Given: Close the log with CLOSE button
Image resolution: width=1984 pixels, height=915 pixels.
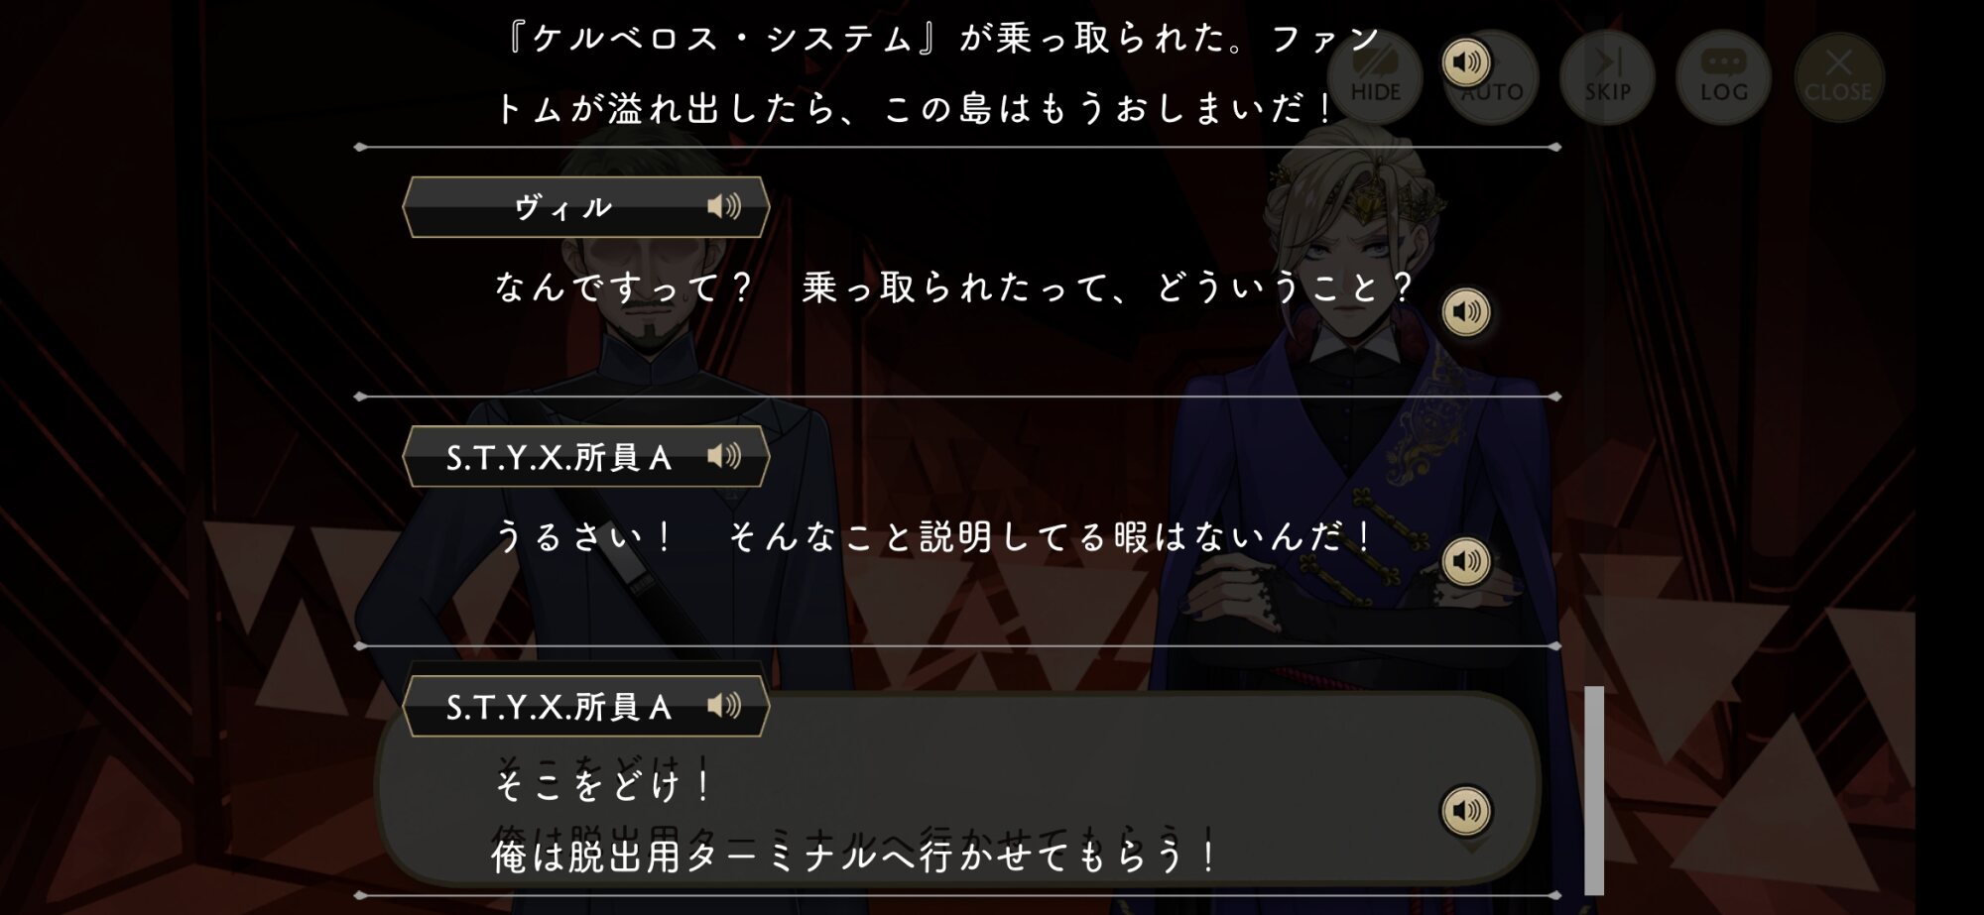Looking at the screenshot, I should 1839,76.
